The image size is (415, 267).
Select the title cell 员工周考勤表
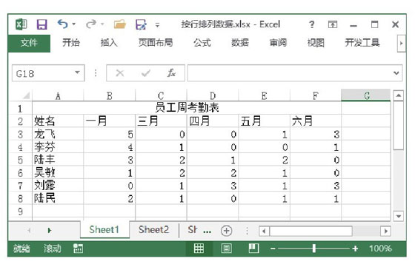coord(187,108)
